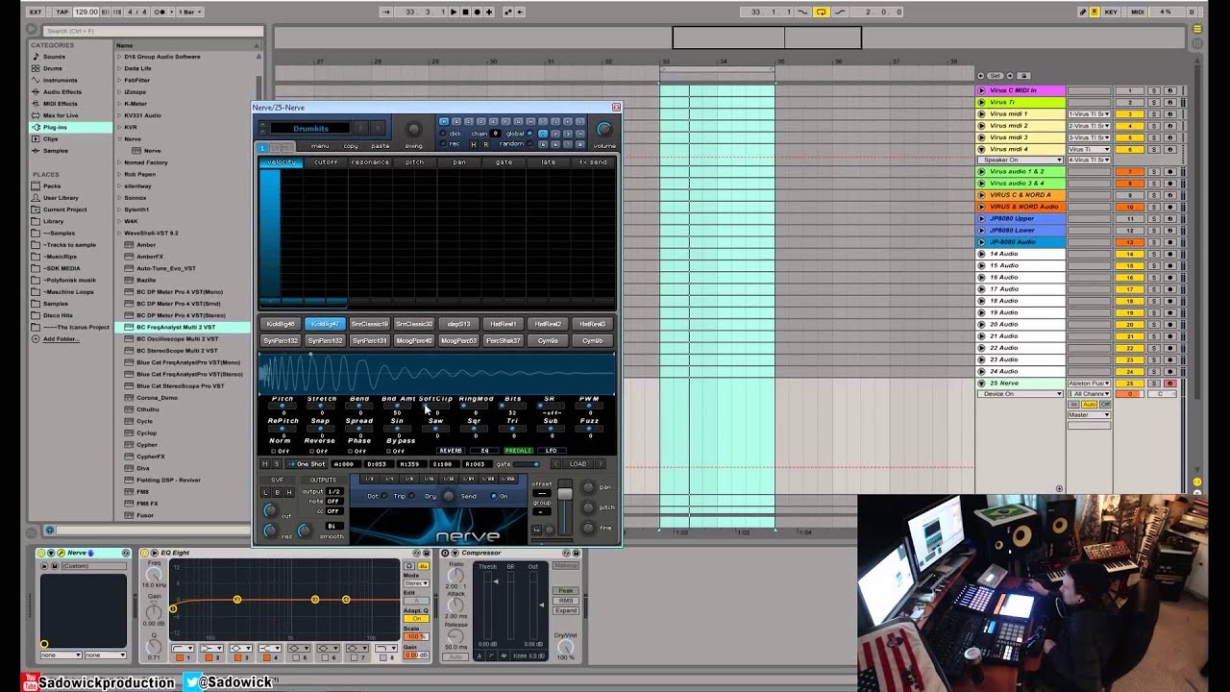Open the Max for Live category

pos(61,115)
